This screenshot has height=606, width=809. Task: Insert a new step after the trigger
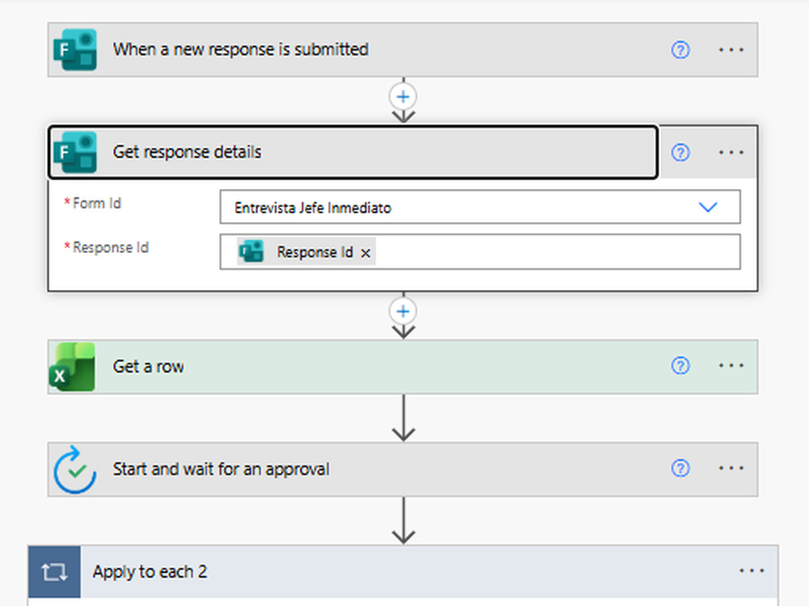[x=403, y=97]
